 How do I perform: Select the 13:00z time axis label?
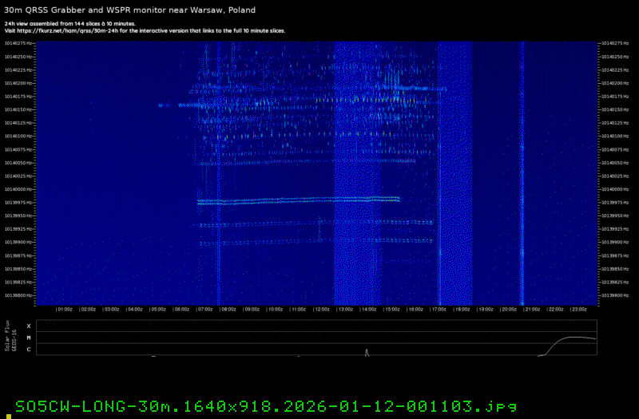345,310
